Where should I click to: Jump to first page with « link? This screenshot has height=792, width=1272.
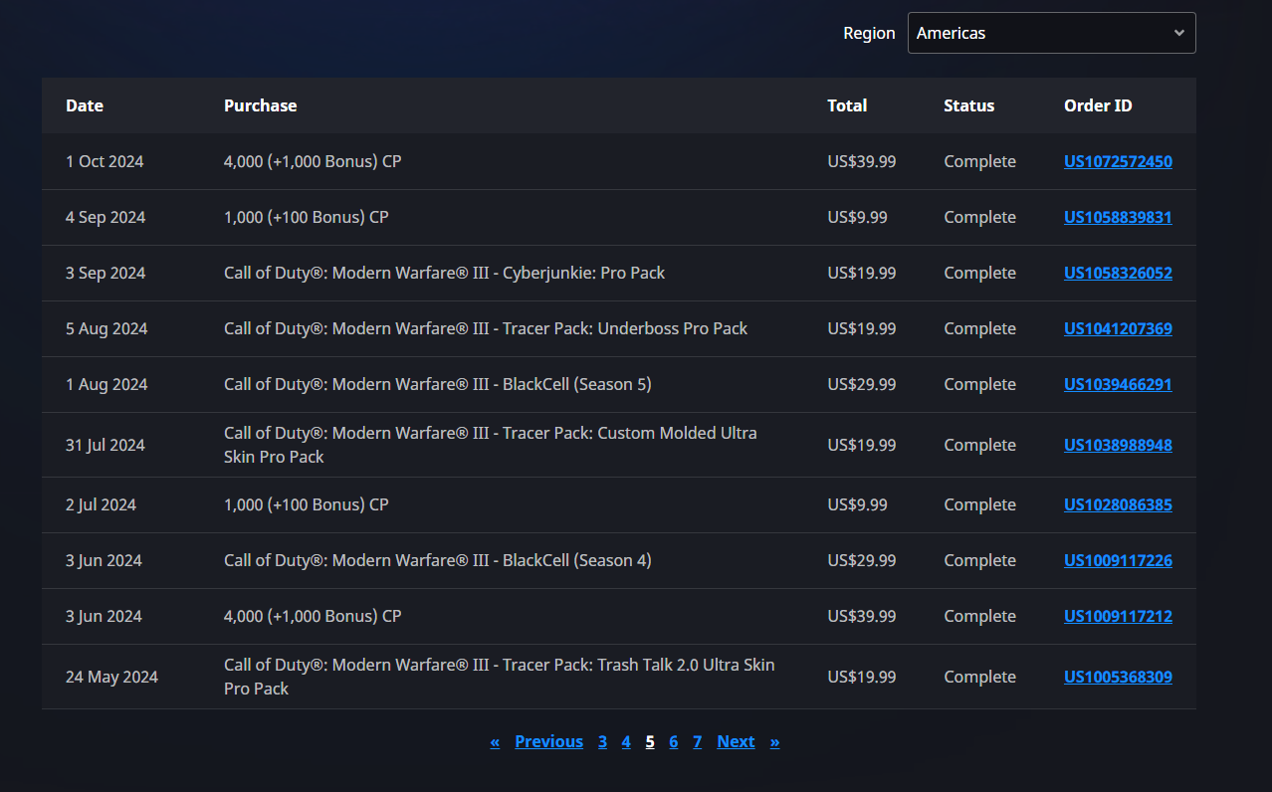pyautogui.click(x=495, y=741)
